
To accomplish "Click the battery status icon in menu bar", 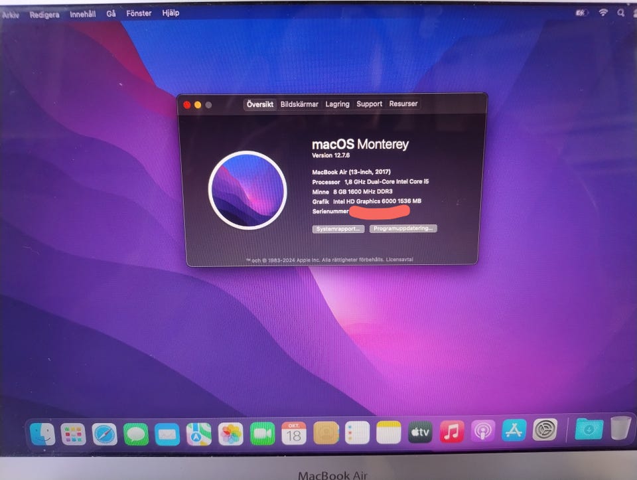I will click(x=582, y=13).
